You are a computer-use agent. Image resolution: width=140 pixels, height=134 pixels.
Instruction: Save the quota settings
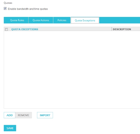10,128
